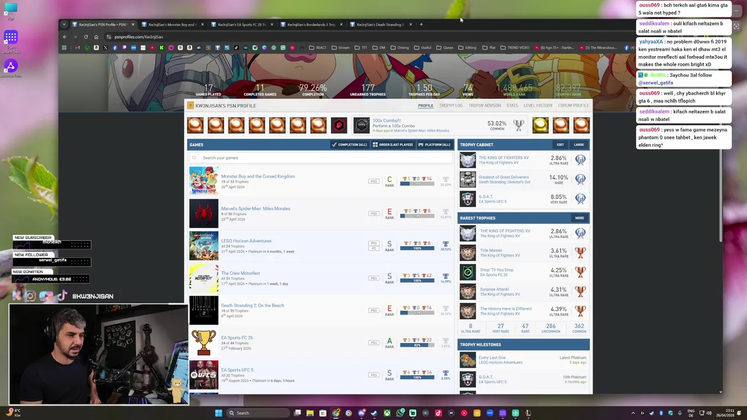Open the Forum Profile tab
The width and height of the screenshot is (747, 420).
pos(573,106)
